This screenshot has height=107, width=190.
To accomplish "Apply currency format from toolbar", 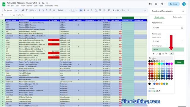I will [x=39, y=10].
